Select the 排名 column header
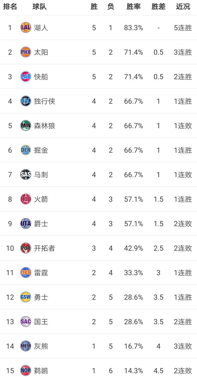197x377 pixels. (10, 6)
